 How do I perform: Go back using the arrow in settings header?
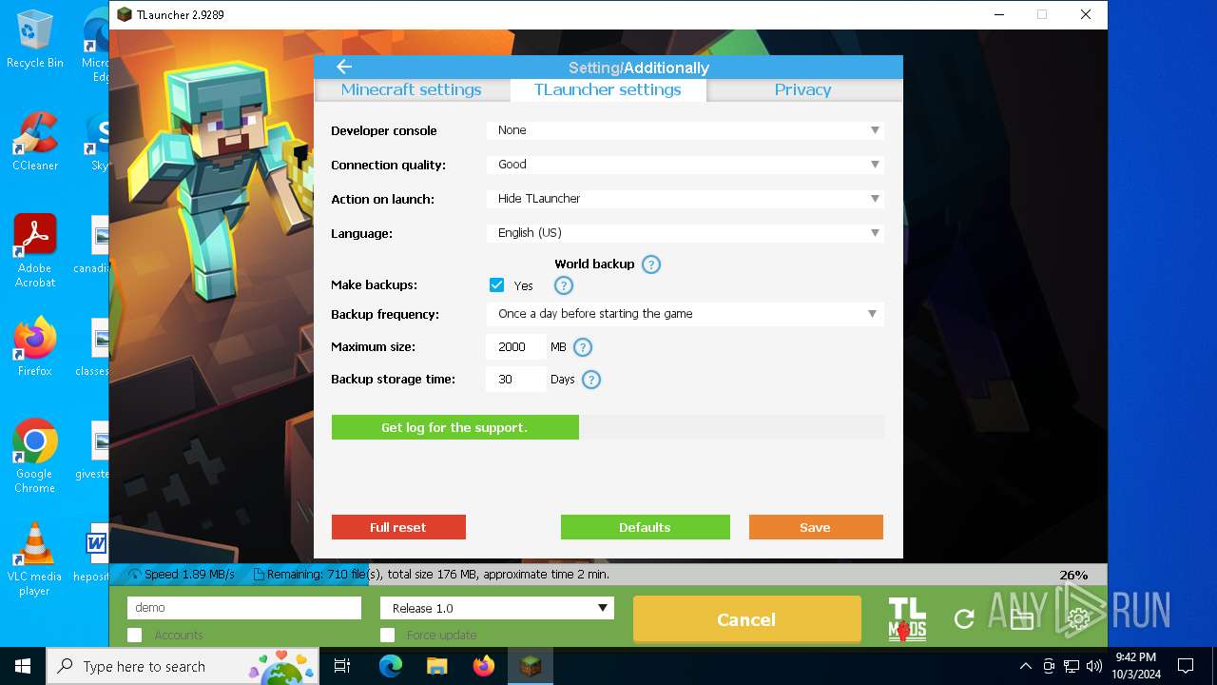pyautogui.click(x=344, y=67)
